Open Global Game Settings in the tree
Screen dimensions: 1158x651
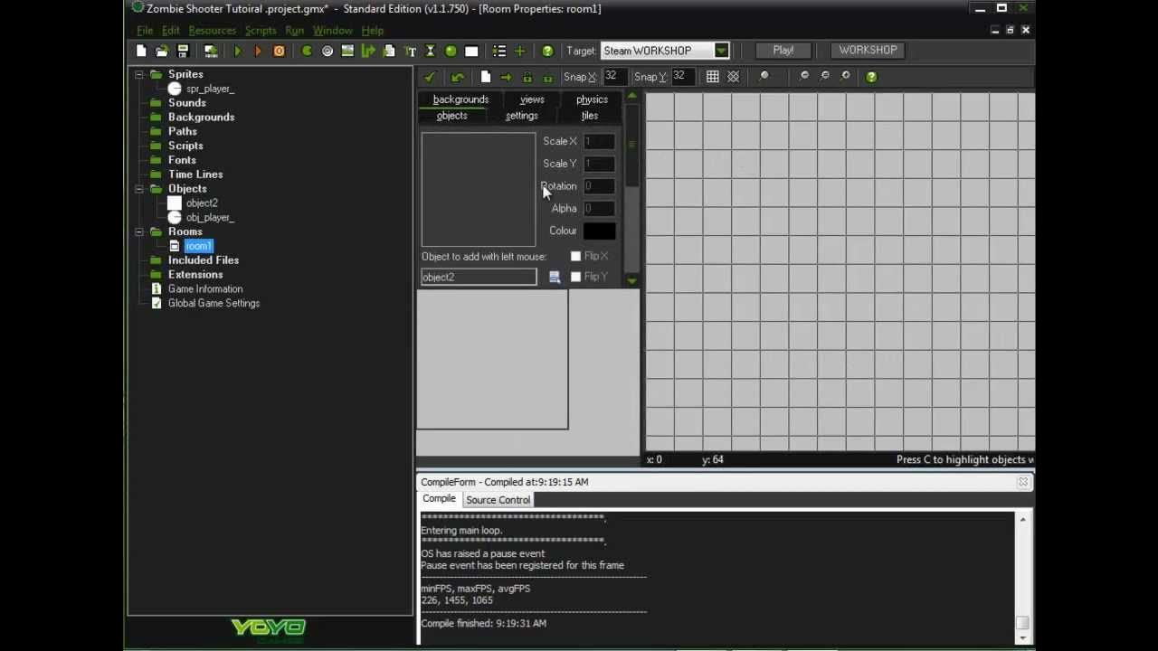click(x=214, y=304)
